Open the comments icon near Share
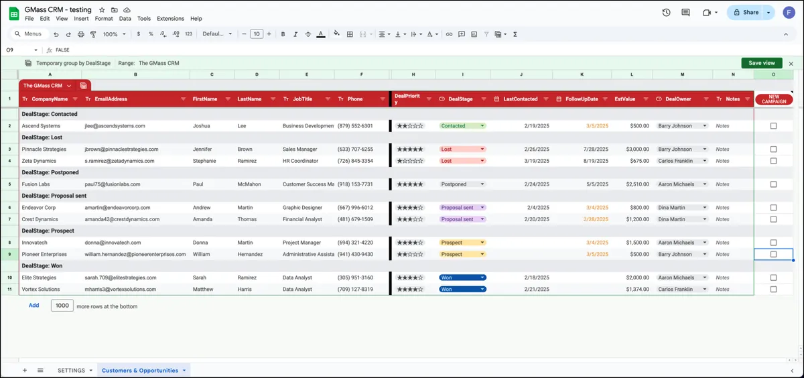The image size is (804, 378). (685, 12)
